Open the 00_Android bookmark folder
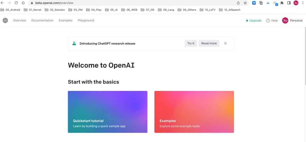Viewport: 306px width, 142px height. [10, 10]
